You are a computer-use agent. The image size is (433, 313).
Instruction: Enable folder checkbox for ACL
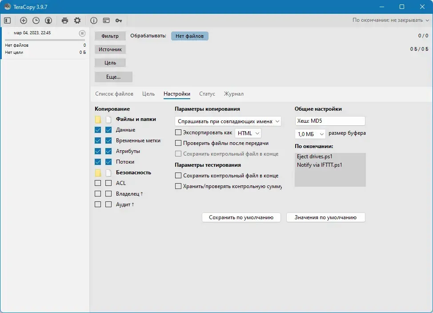pyautogui.click(x=98, y=183)
